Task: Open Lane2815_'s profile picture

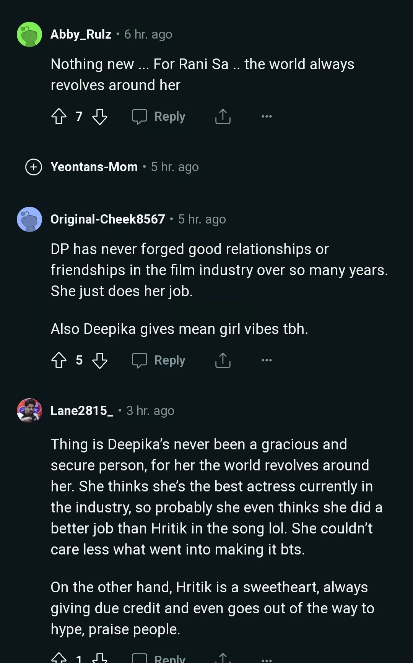Action: pos(29,411)
